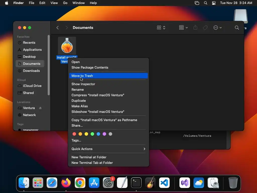Launch Visual Studio Code from the Dock
The height and width of the screenshot is (193, 257).
click(x=164, y=183)
